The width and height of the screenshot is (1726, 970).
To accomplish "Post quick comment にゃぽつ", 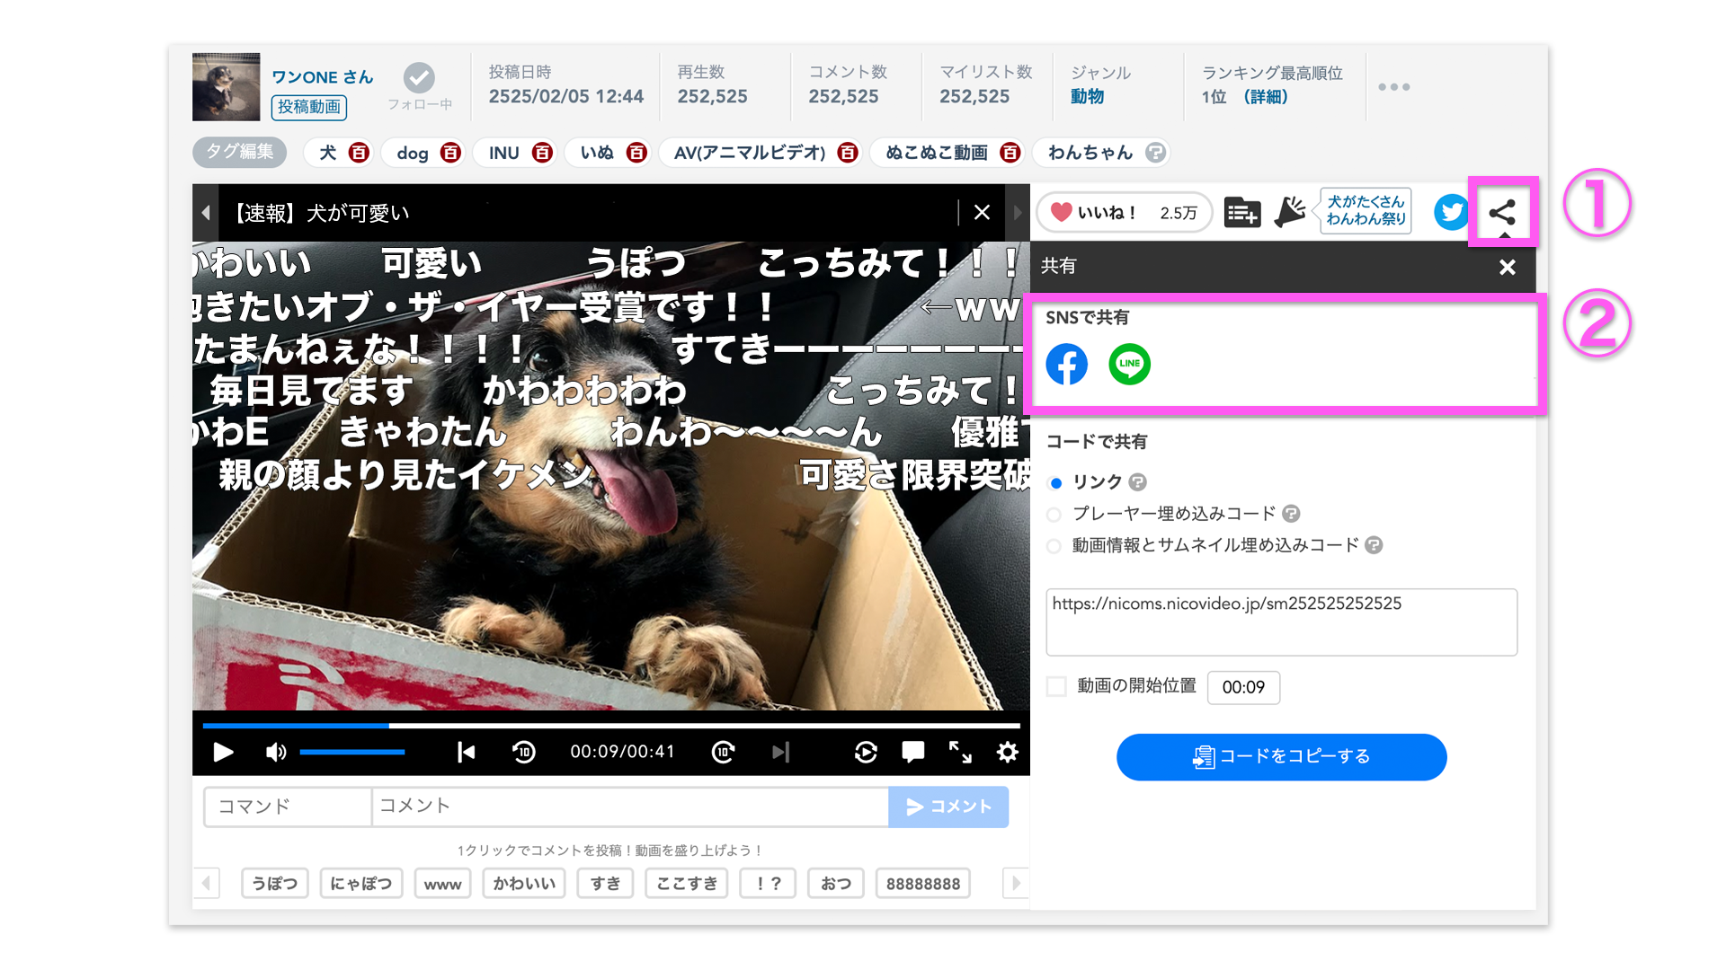I will 361,884.
